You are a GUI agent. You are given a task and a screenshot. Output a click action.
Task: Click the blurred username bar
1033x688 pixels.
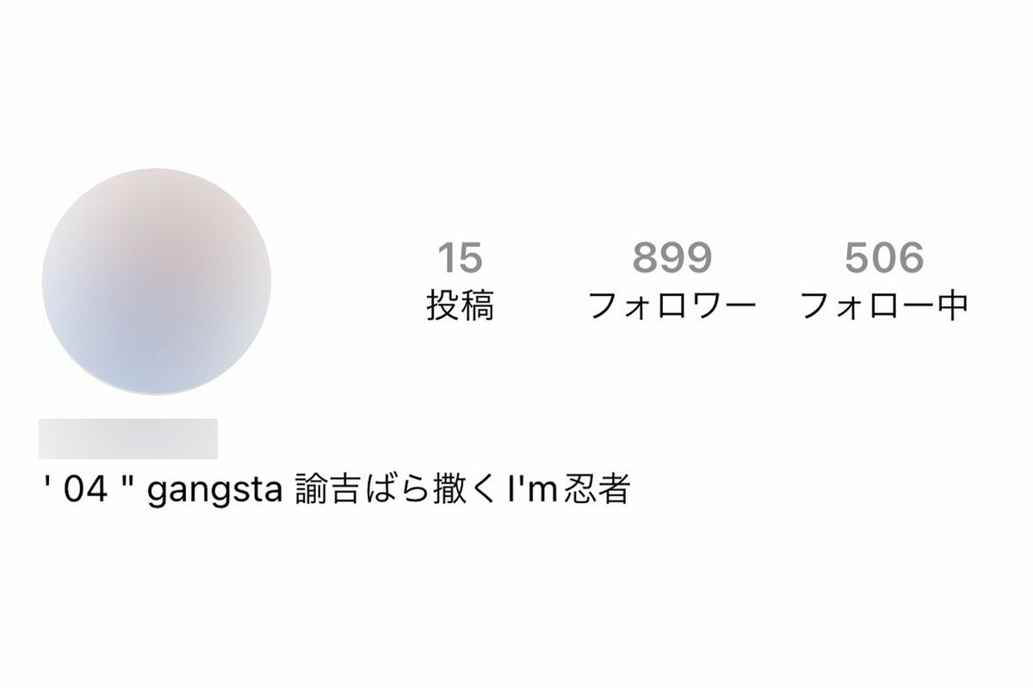[x=128, y=439]
